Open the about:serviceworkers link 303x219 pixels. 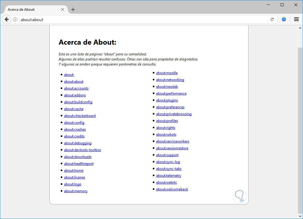[173, 141]
